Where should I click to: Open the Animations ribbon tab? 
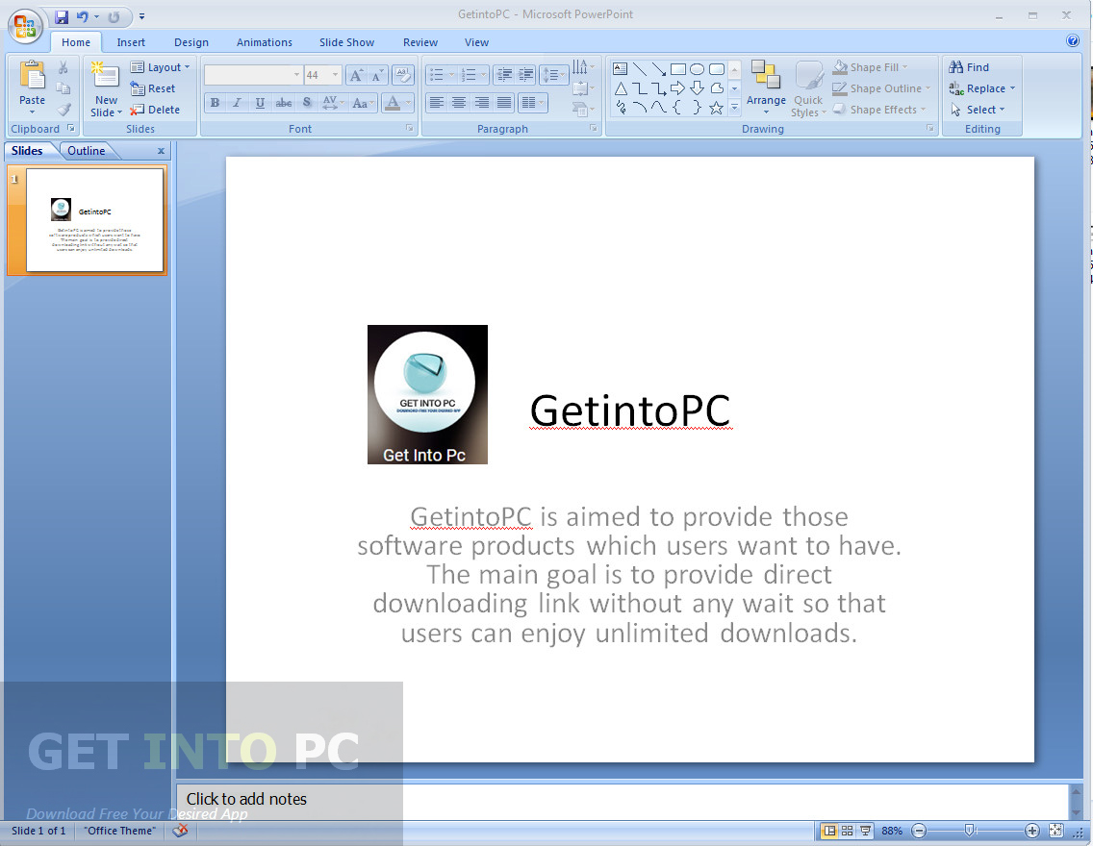pyautogui.click(x=265, y=42)
